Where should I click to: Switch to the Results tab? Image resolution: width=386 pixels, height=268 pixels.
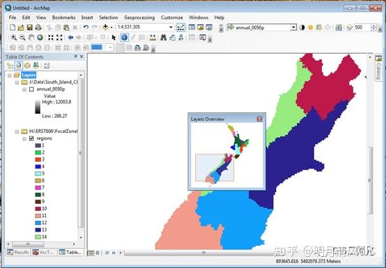click(18, 252)
